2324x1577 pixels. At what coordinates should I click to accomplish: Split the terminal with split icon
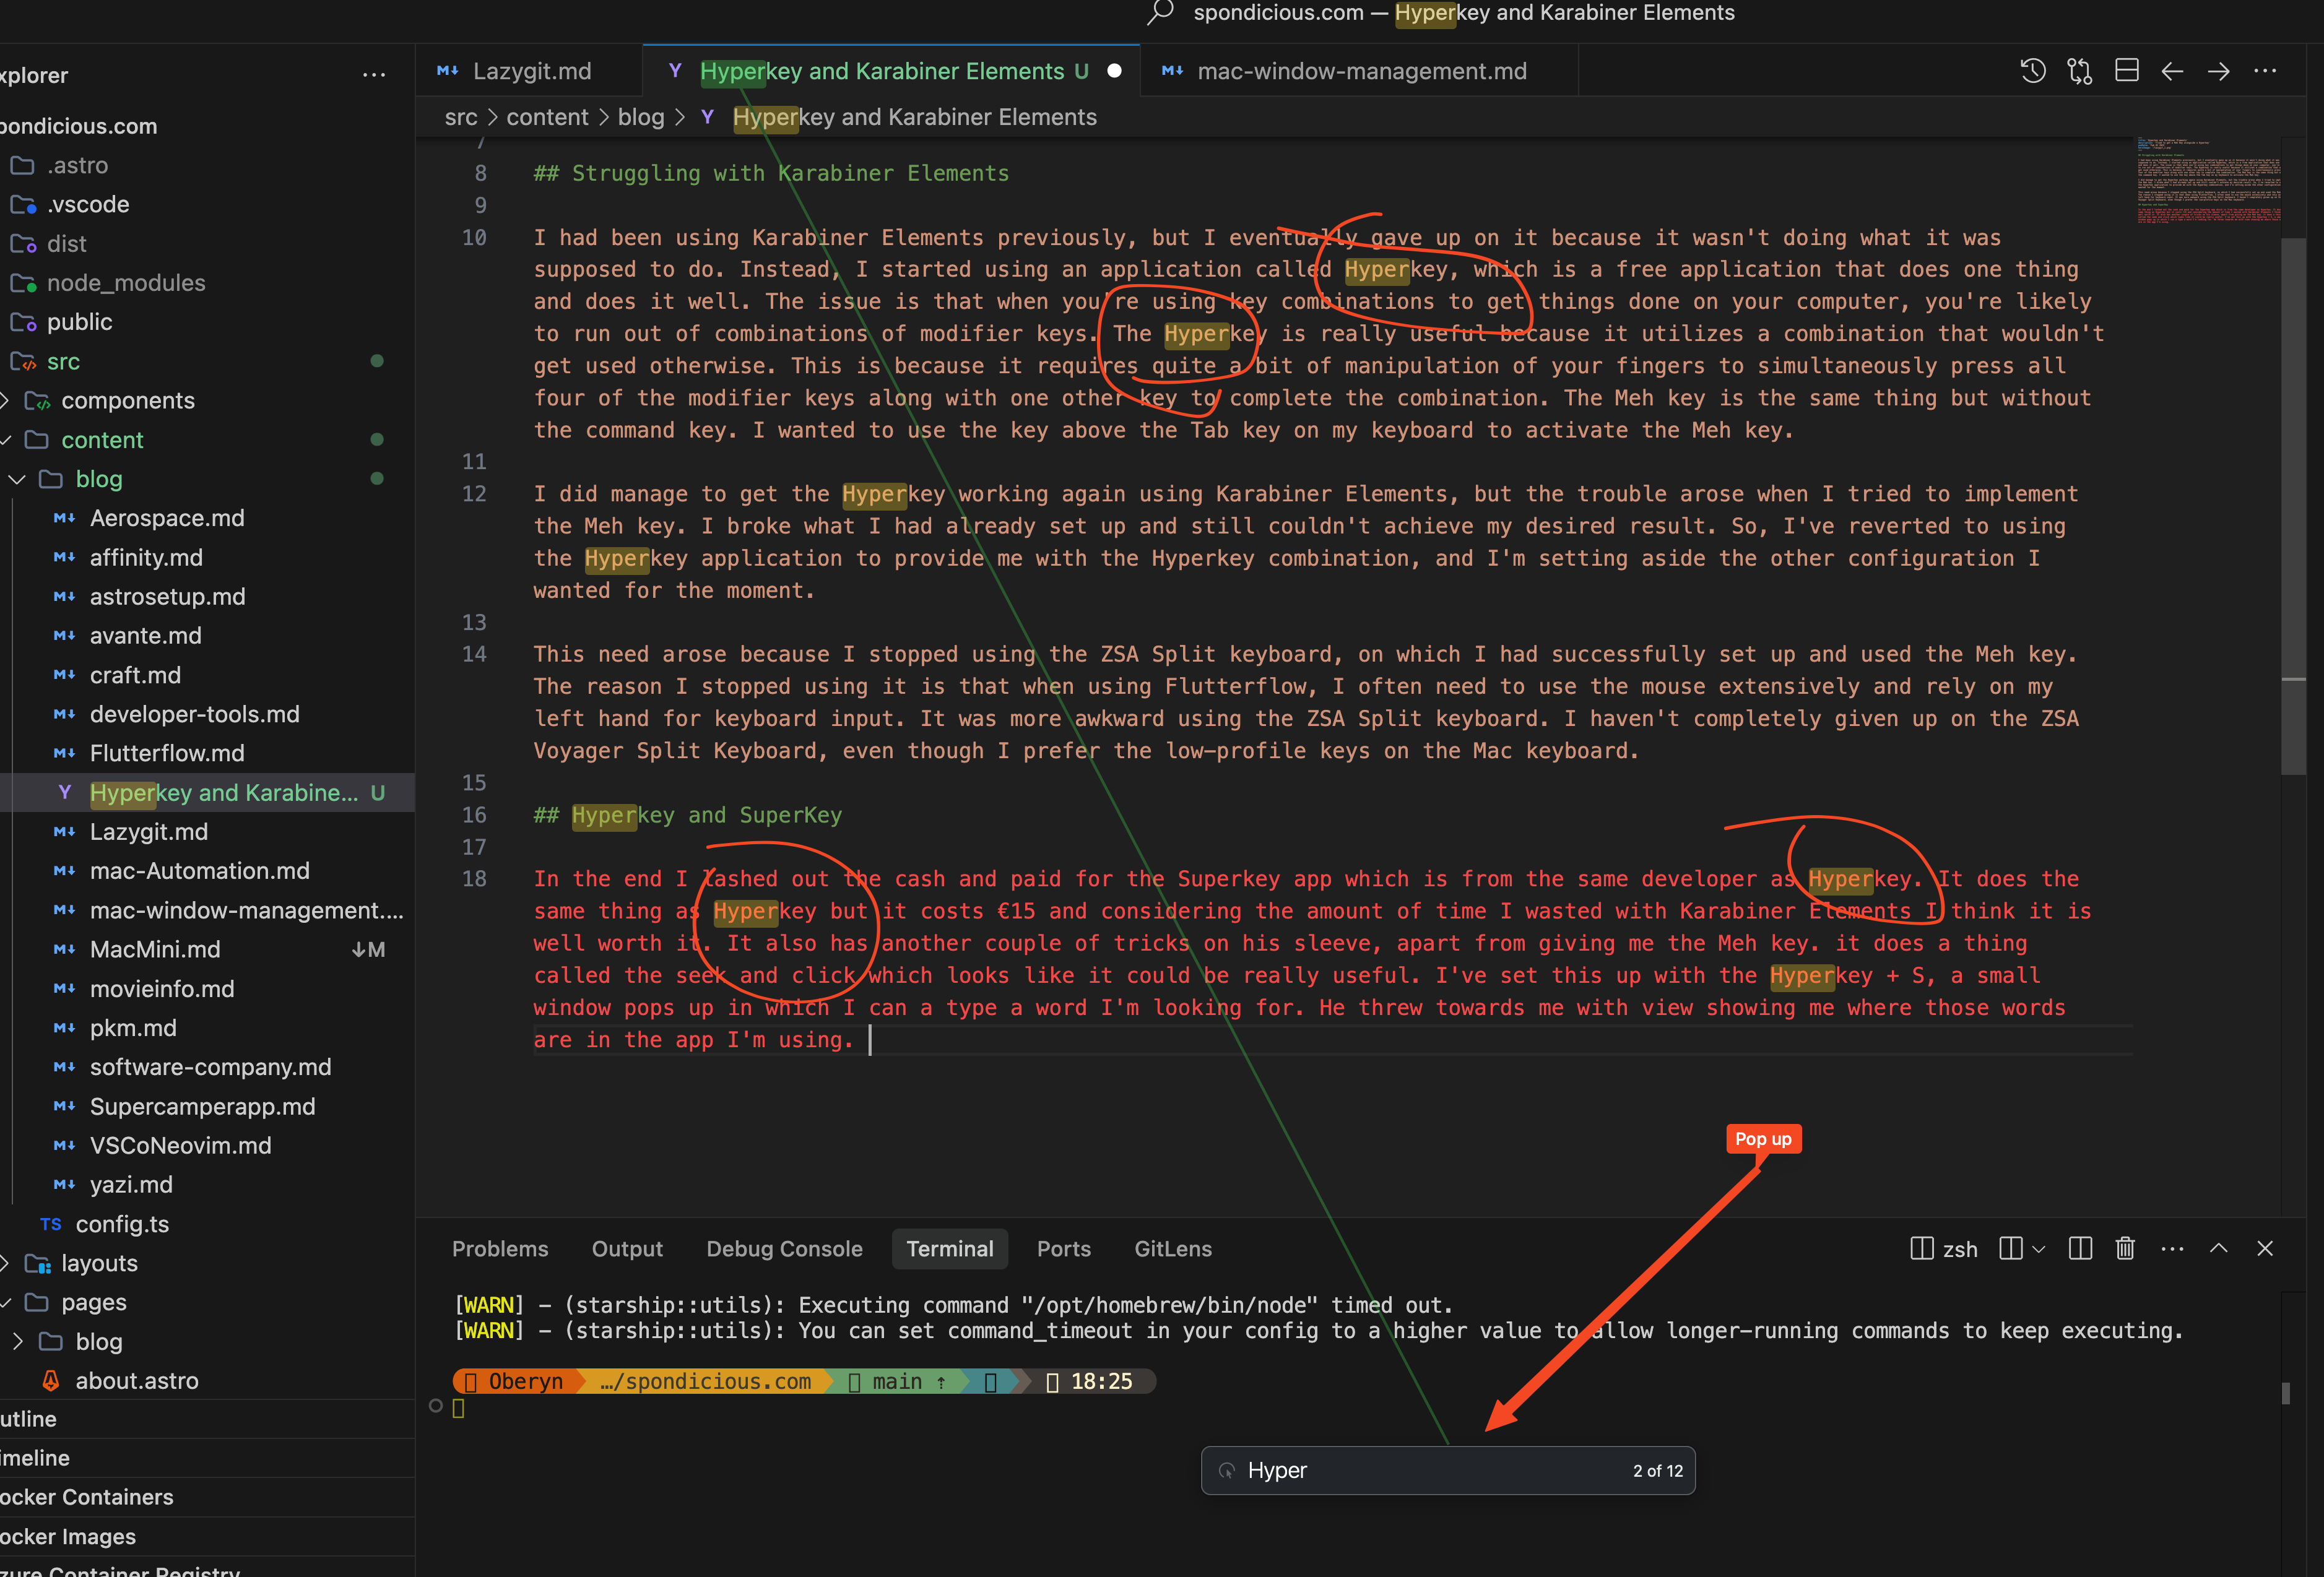tap(2080, 1249)
